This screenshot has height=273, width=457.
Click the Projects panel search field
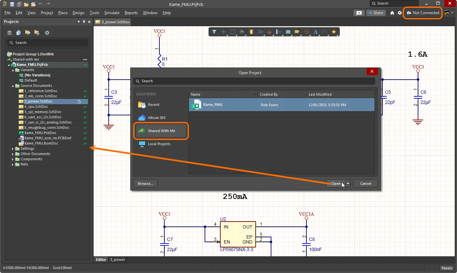click(x=47, y=43)
